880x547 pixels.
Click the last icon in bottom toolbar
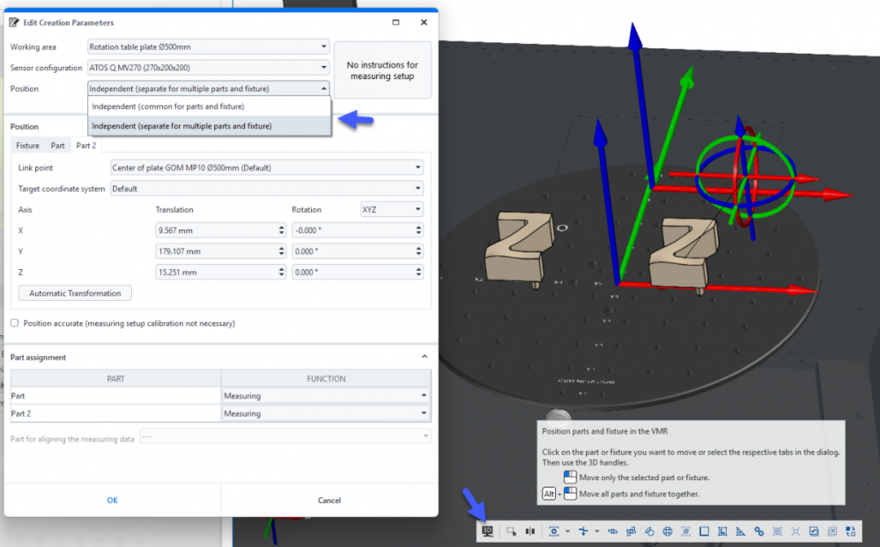[851, 531]
